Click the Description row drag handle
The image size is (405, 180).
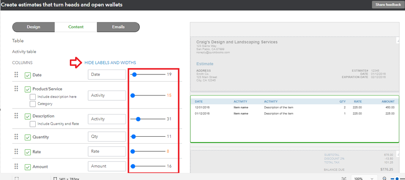pyautogui.click(x=16, y=116)
